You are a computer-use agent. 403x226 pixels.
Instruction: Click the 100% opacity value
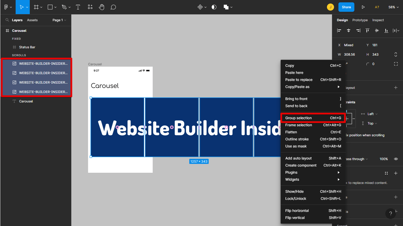coord(384,159)
